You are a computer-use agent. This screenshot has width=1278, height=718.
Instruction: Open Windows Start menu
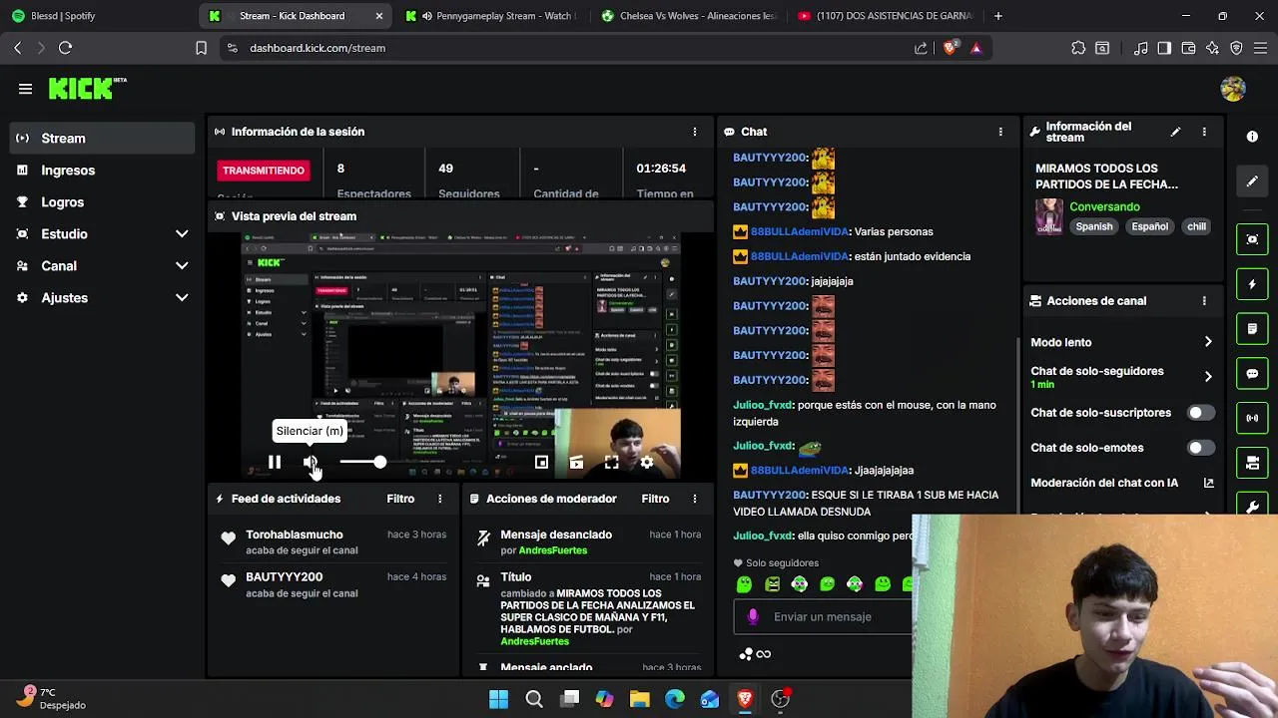point(498,699)
